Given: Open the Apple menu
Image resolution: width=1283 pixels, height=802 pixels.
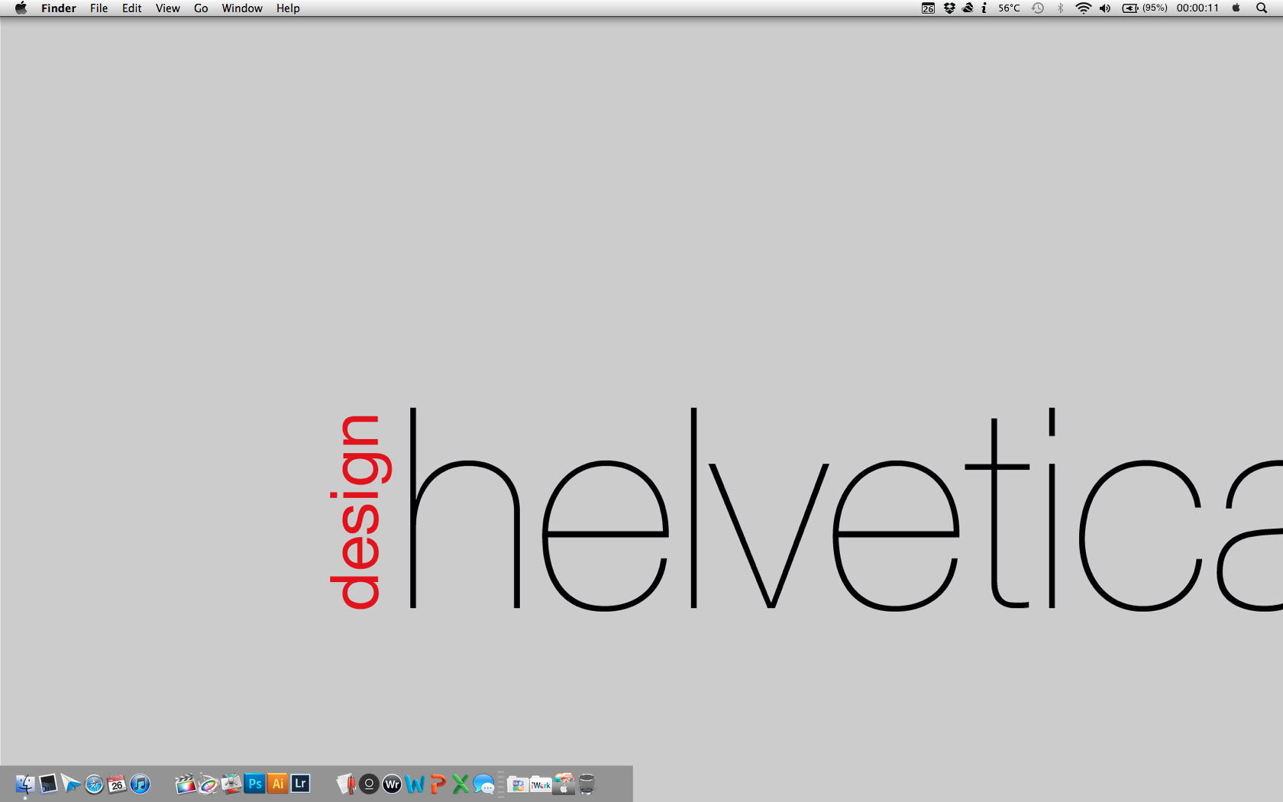Looking at the screenshot, I should tap(21, 8).
